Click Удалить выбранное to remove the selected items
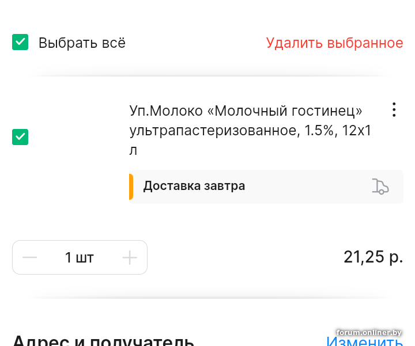The width and height of the screenshot is (415, 346). click(334, 43)
